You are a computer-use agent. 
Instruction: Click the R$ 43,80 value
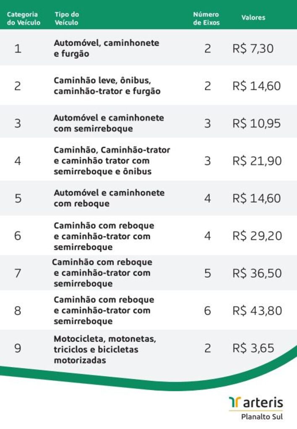257,310
